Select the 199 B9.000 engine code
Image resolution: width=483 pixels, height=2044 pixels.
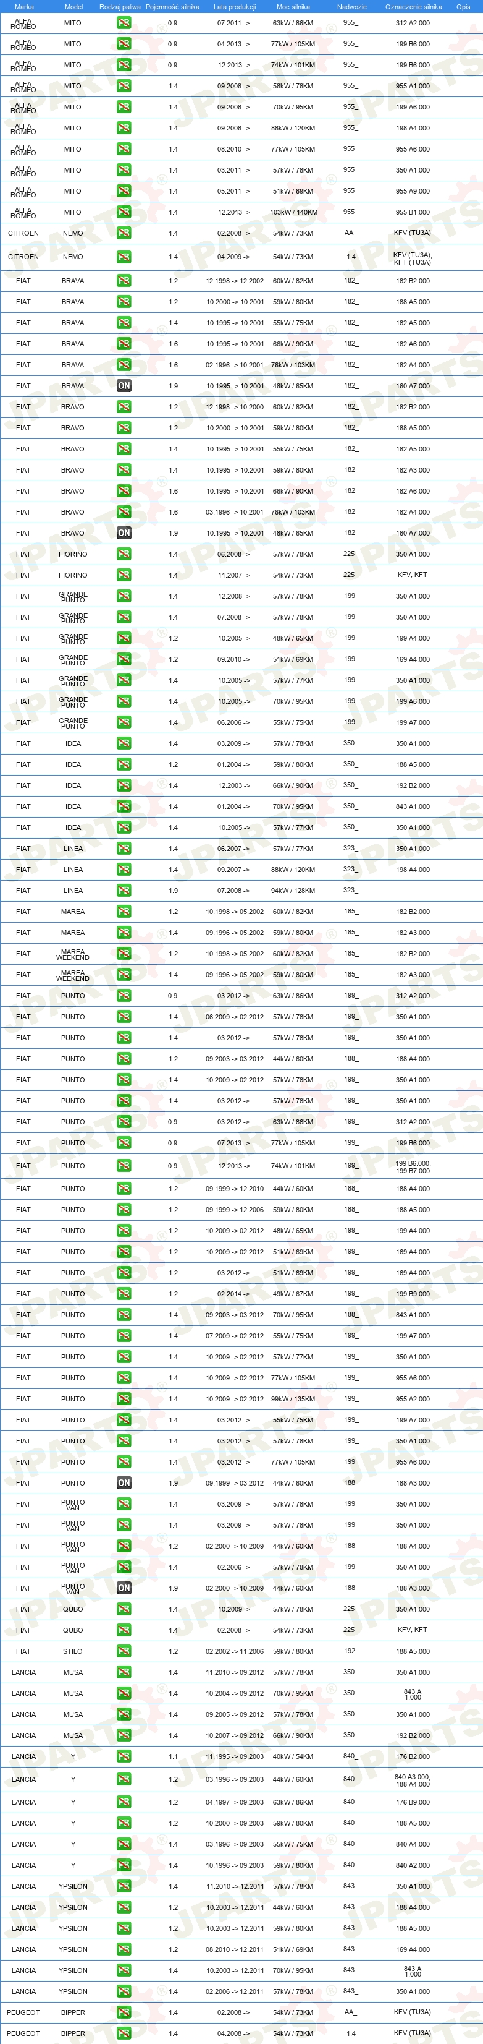[x=413, y=1293]
